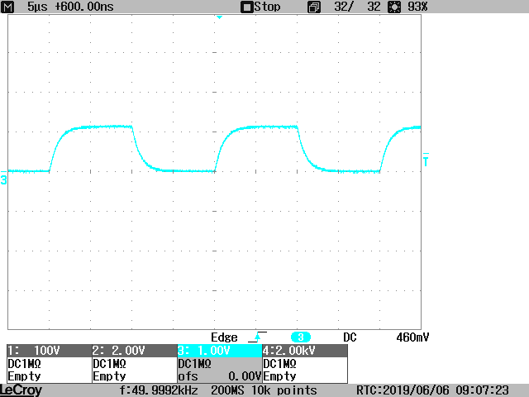Click the +600.00ns delay value
Screen dimensions: 529x397
(x=84, y=7)
